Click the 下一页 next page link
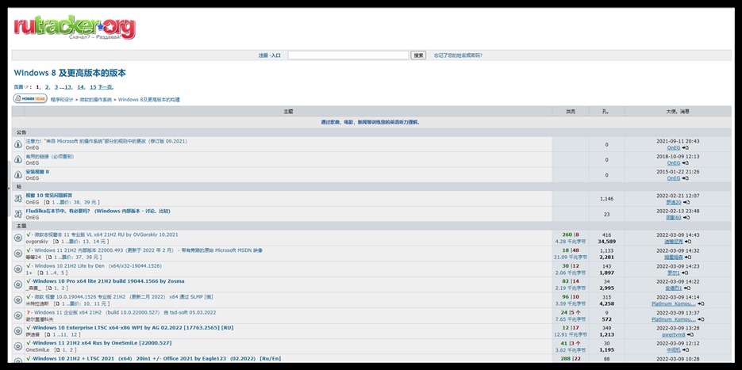 coord(106,87)
